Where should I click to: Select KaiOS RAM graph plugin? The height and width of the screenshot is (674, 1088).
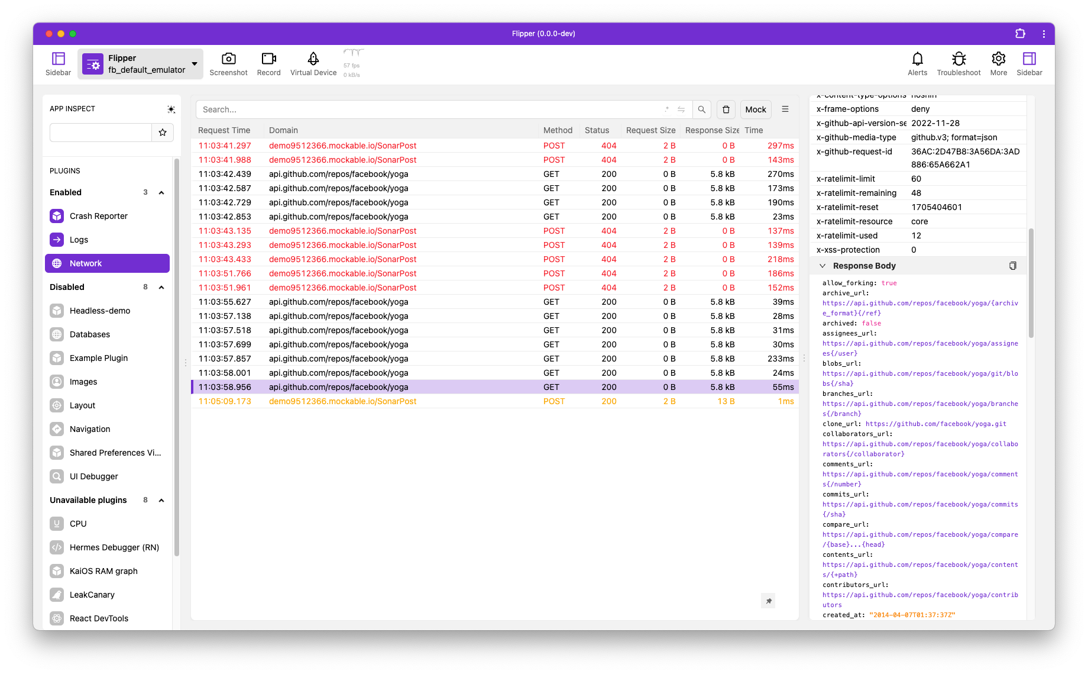click(x=107, y=571)
